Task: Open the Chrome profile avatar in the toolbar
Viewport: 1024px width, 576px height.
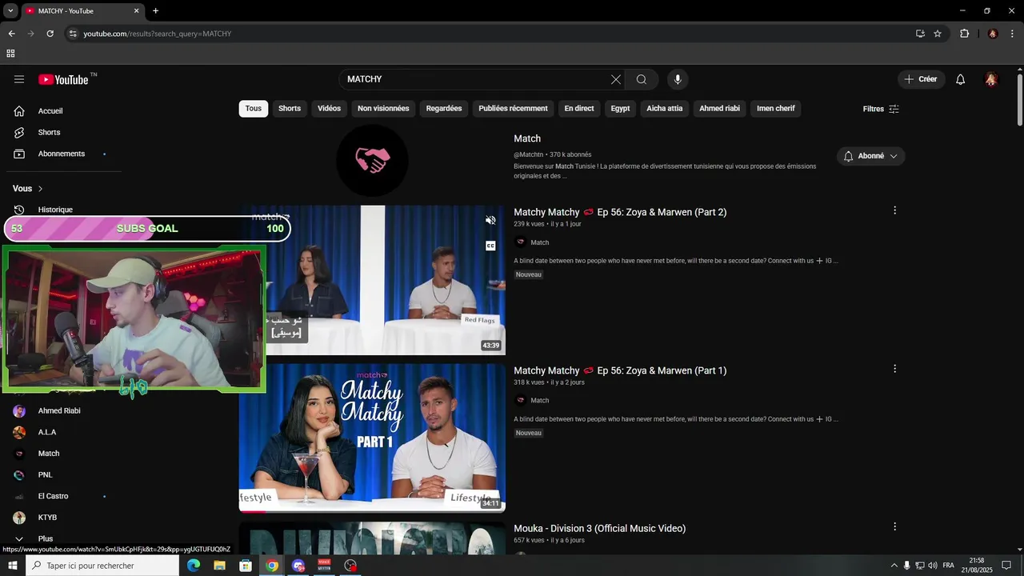Action: (x=993, y=34)
